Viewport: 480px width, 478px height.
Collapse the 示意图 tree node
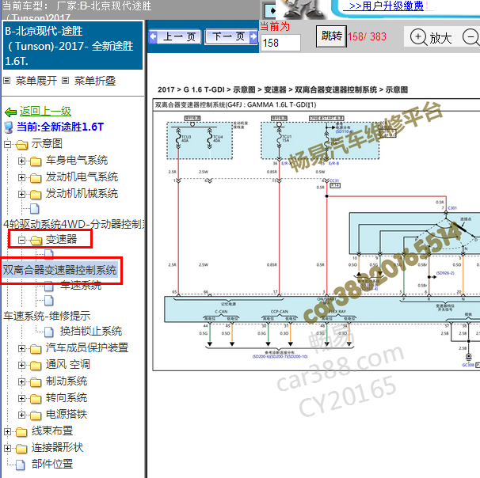7,144
